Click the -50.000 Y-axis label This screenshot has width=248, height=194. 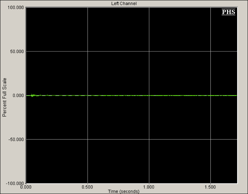[x=16, y=139]
